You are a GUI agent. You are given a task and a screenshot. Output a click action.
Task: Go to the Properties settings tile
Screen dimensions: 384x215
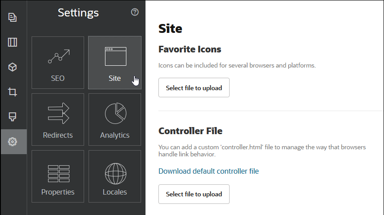pos(58,176)
